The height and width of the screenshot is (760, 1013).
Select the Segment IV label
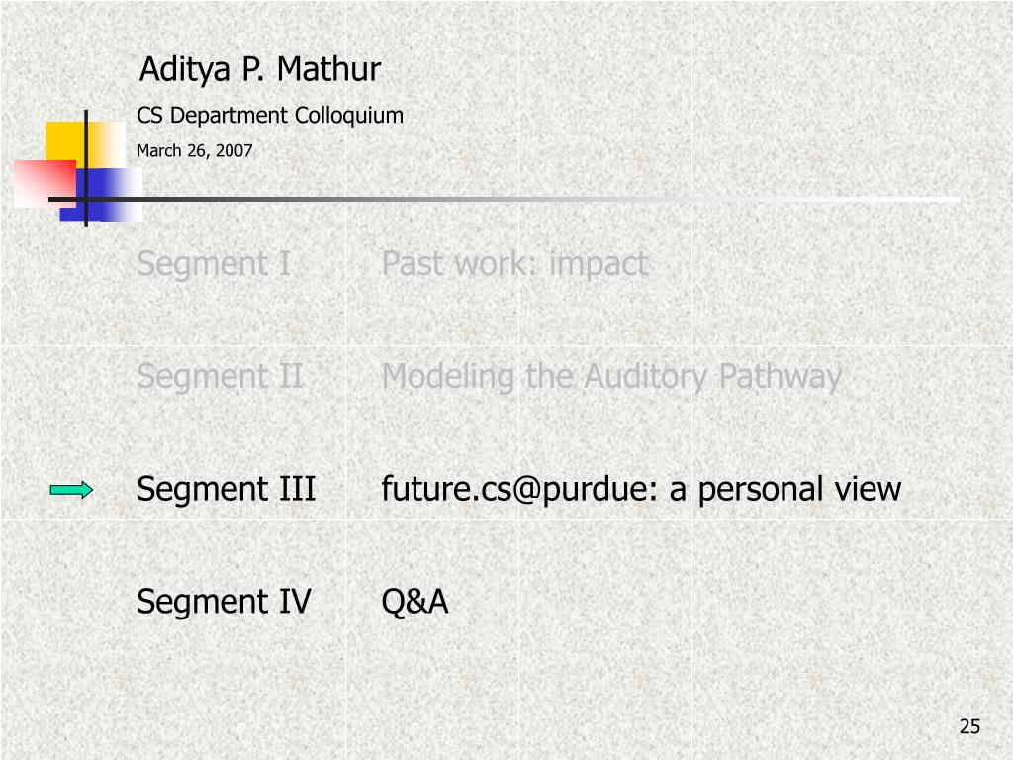(224, 601)
